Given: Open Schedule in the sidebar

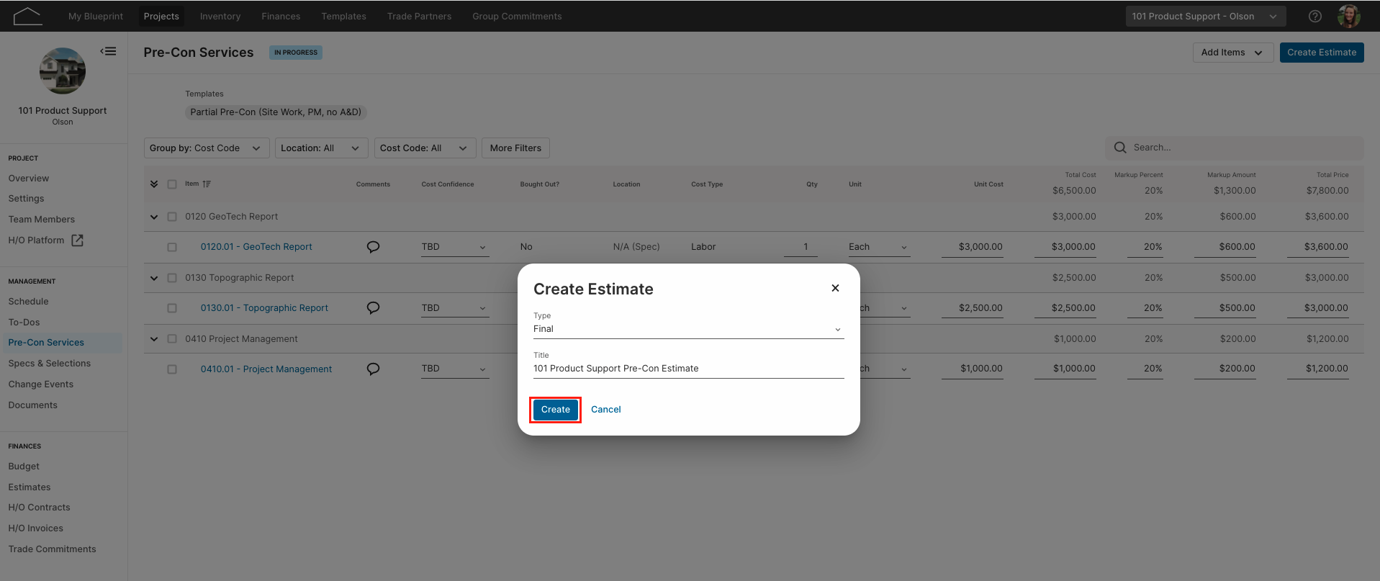Looking at the screenshot, I should pyautogui.click(x=29, y=302).
